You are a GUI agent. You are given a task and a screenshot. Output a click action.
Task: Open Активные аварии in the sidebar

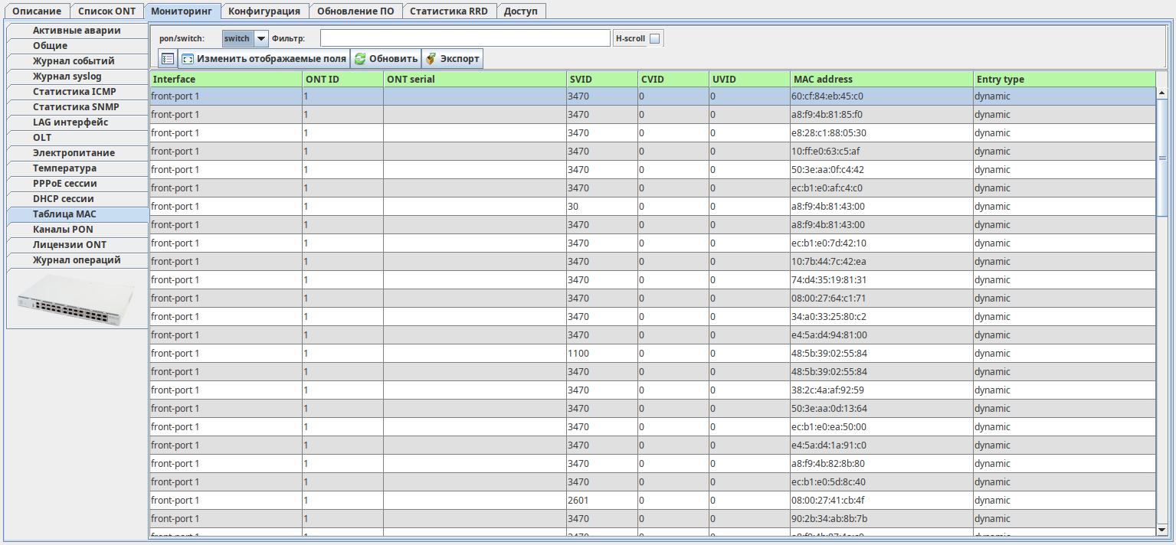(x=77, y=31)
